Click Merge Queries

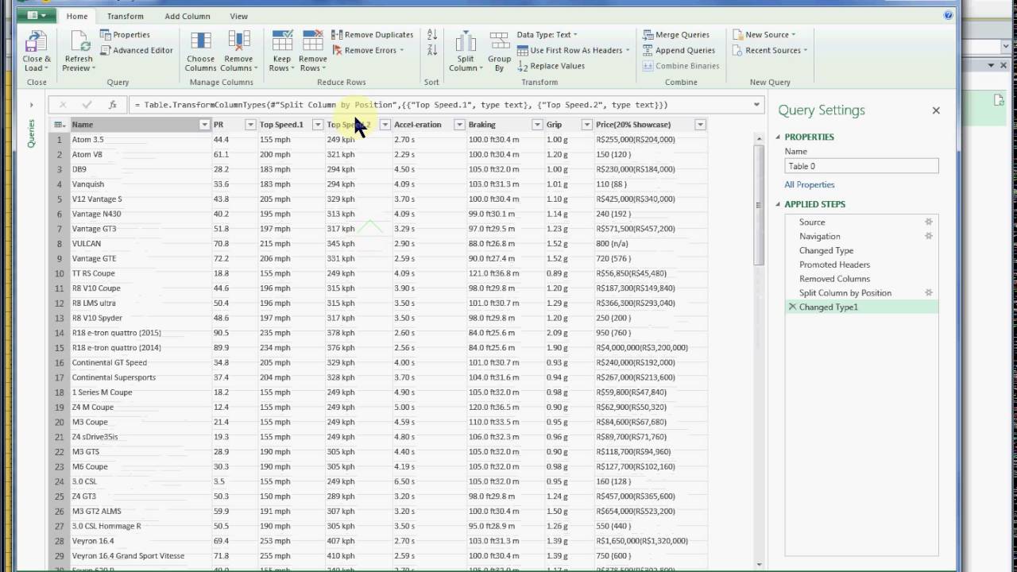[x=675, y=35]
